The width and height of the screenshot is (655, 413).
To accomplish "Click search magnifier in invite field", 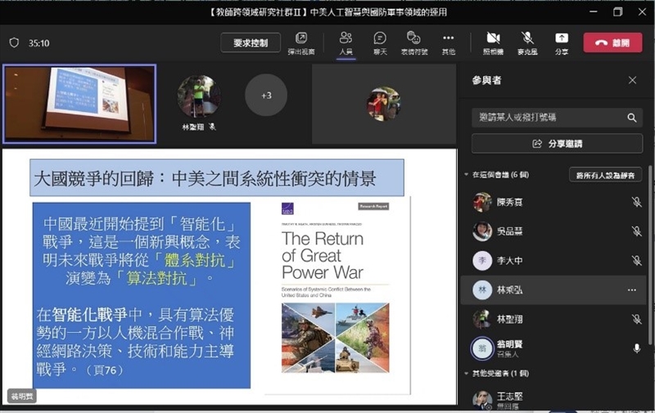I will point(631,118).
